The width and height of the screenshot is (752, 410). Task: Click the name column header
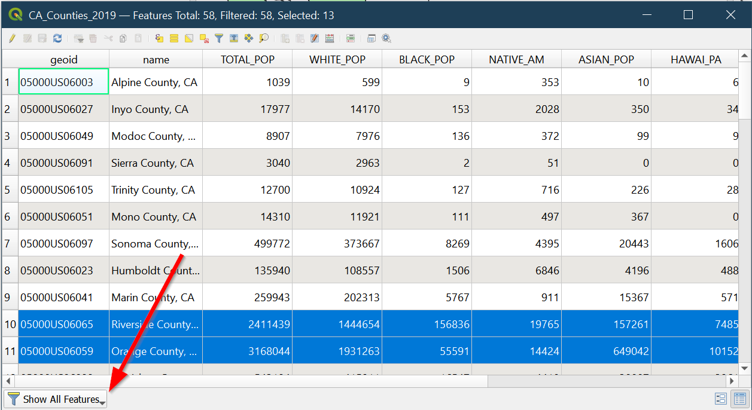(156, 59)
